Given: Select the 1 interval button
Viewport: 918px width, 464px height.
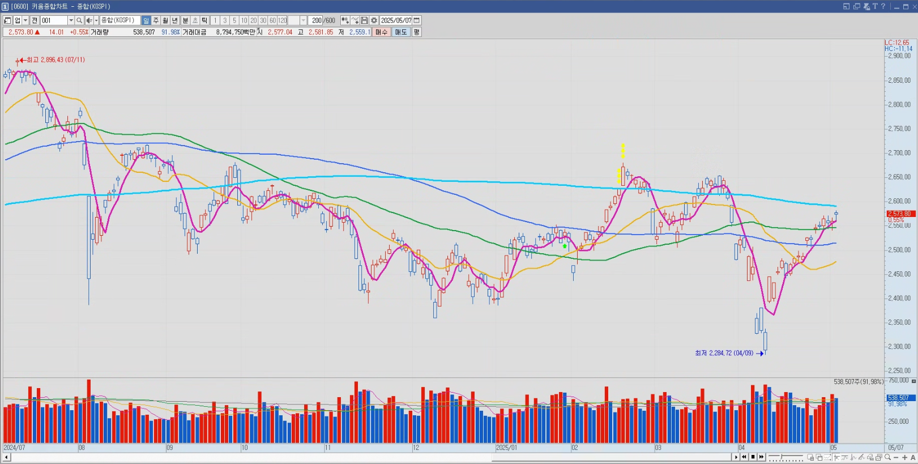Looking at the screenshot, I should [215, 20].
